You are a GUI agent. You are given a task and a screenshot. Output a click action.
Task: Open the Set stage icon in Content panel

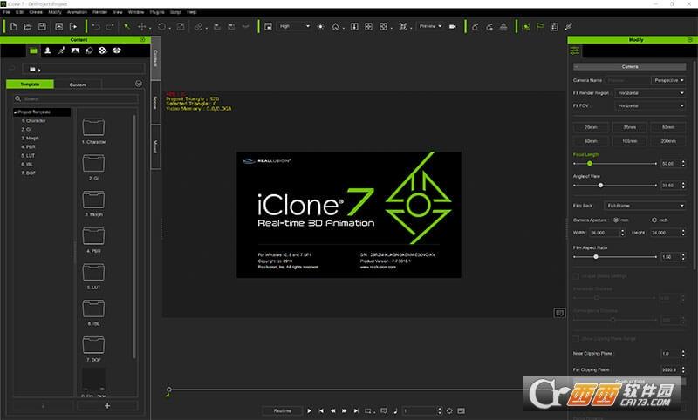(75, 51)
